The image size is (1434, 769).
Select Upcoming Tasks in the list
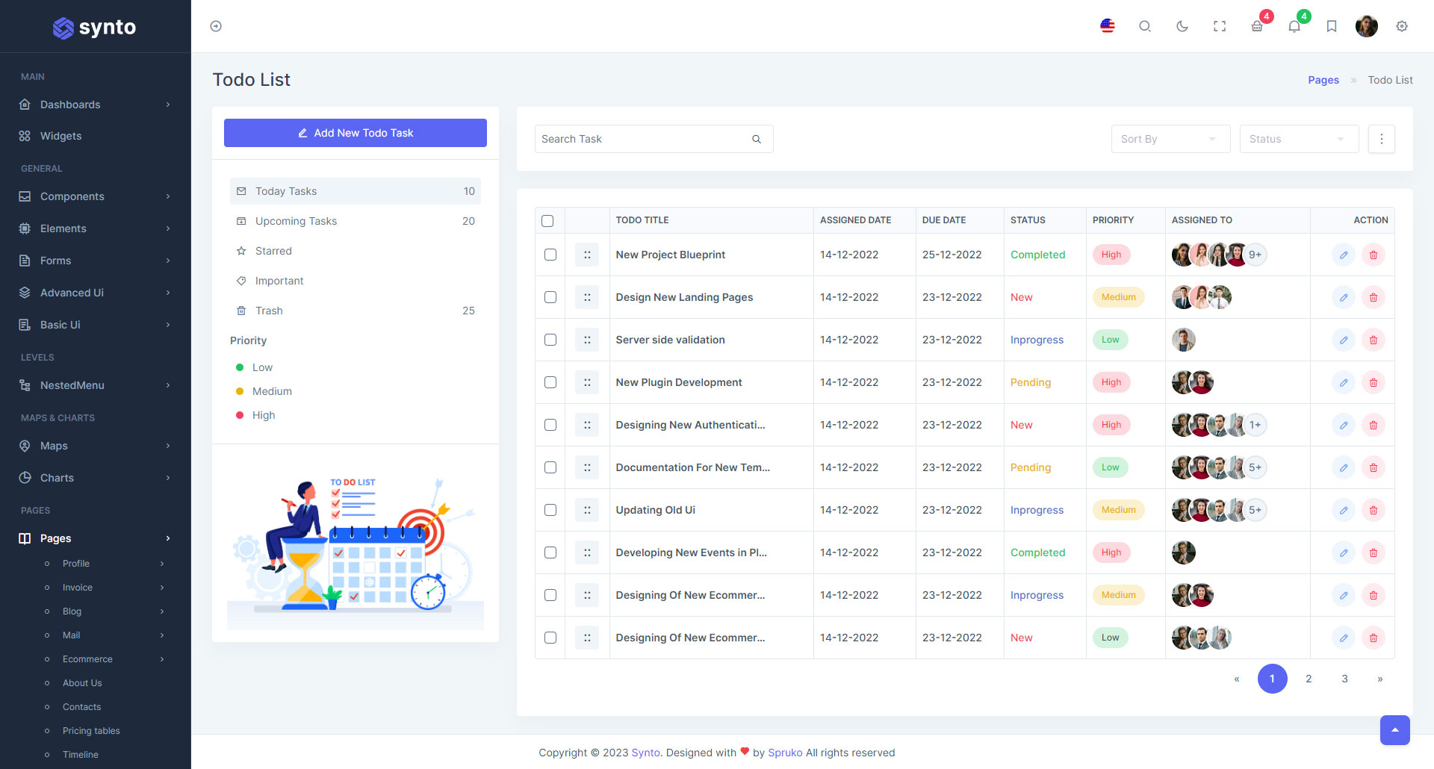click(x=296, y=221)
